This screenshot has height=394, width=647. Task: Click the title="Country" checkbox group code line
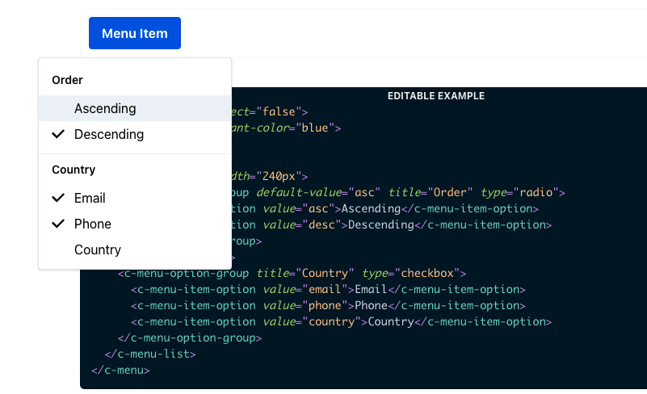(292, 273)
